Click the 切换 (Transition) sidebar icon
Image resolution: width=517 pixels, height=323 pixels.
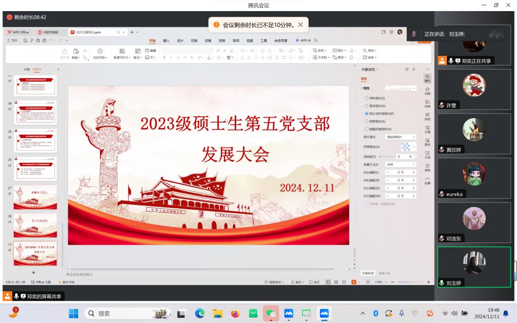tap(427, 103)
